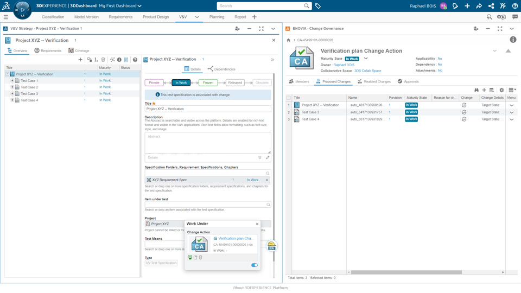Screen dimensions: 521x293
Task: Click the share arrow icon in top bar
Action: click(x=479, y=5)
